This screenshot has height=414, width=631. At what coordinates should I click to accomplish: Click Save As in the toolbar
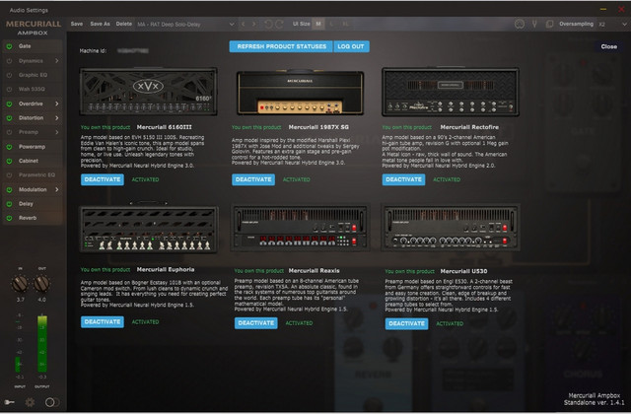(101, 24)
